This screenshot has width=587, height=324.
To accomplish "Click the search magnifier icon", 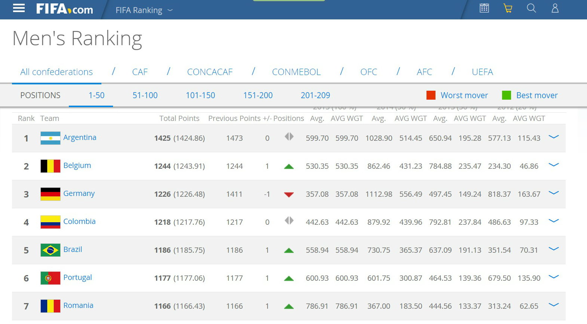I will [x=531, y=8].
